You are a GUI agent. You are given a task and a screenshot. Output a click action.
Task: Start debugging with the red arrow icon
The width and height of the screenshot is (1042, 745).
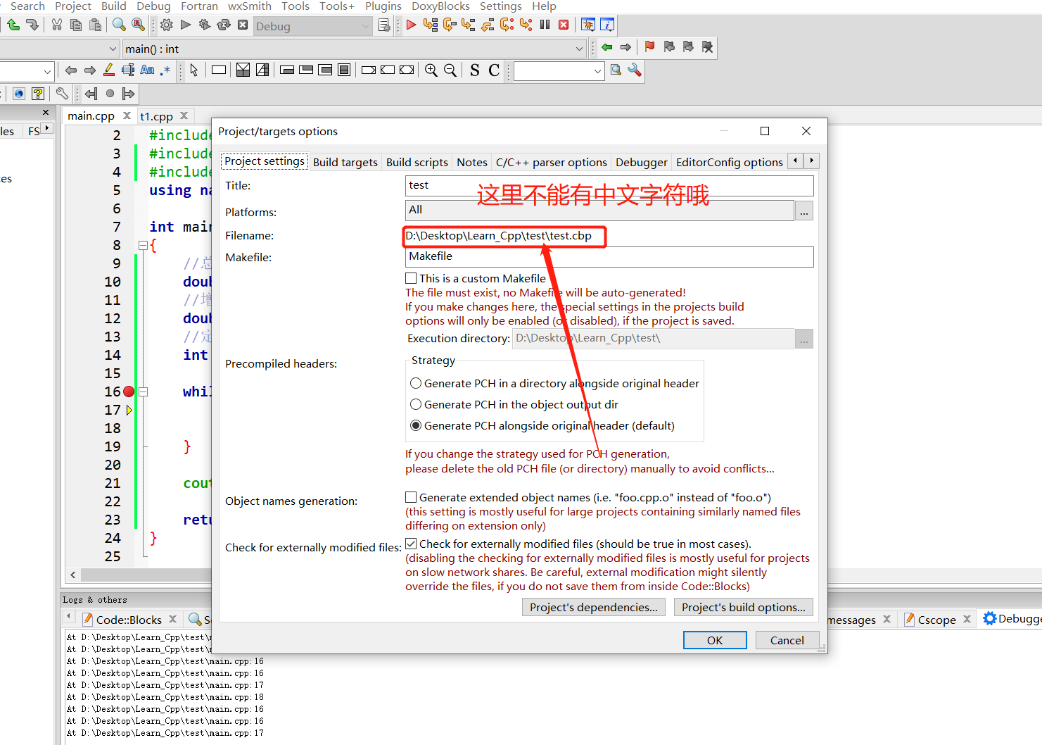point(412,24)
